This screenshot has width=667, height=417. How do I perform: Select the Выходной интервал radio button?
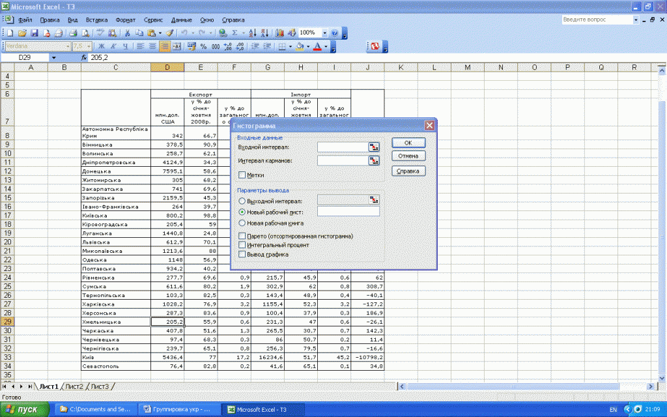tap(242, 201)
